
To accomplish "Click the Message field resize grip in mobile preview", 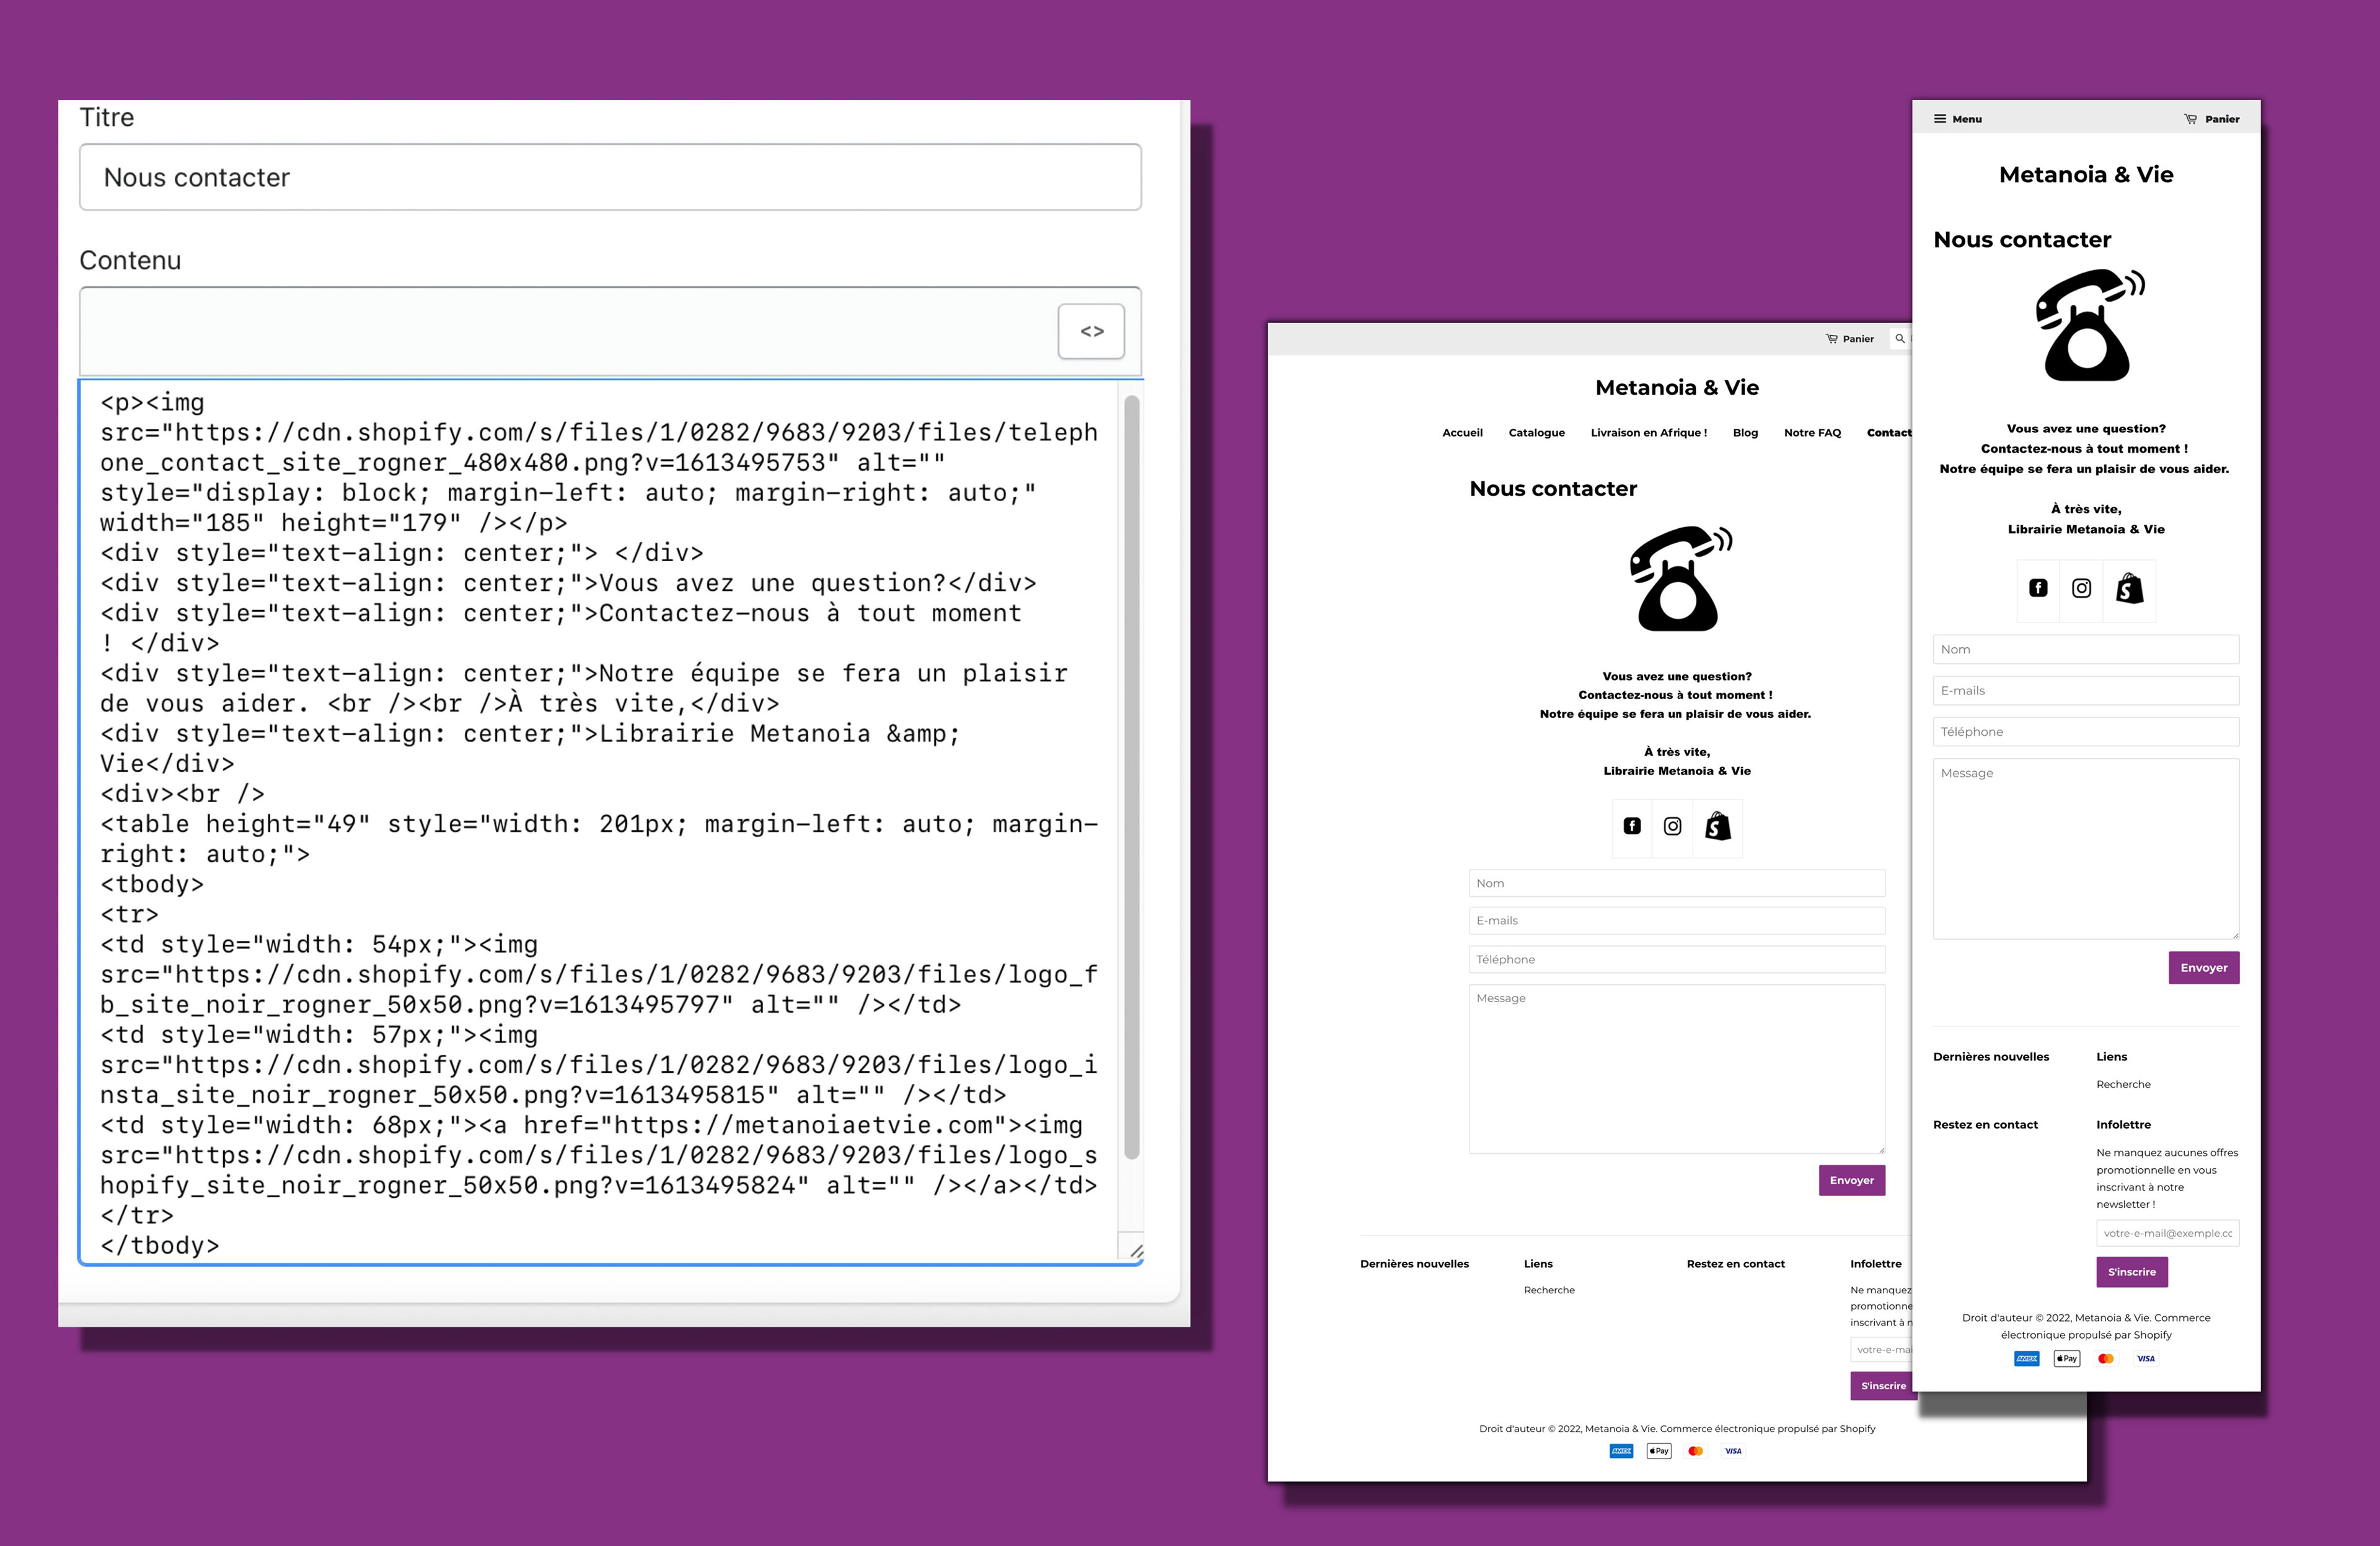I will click(2235, 935).
